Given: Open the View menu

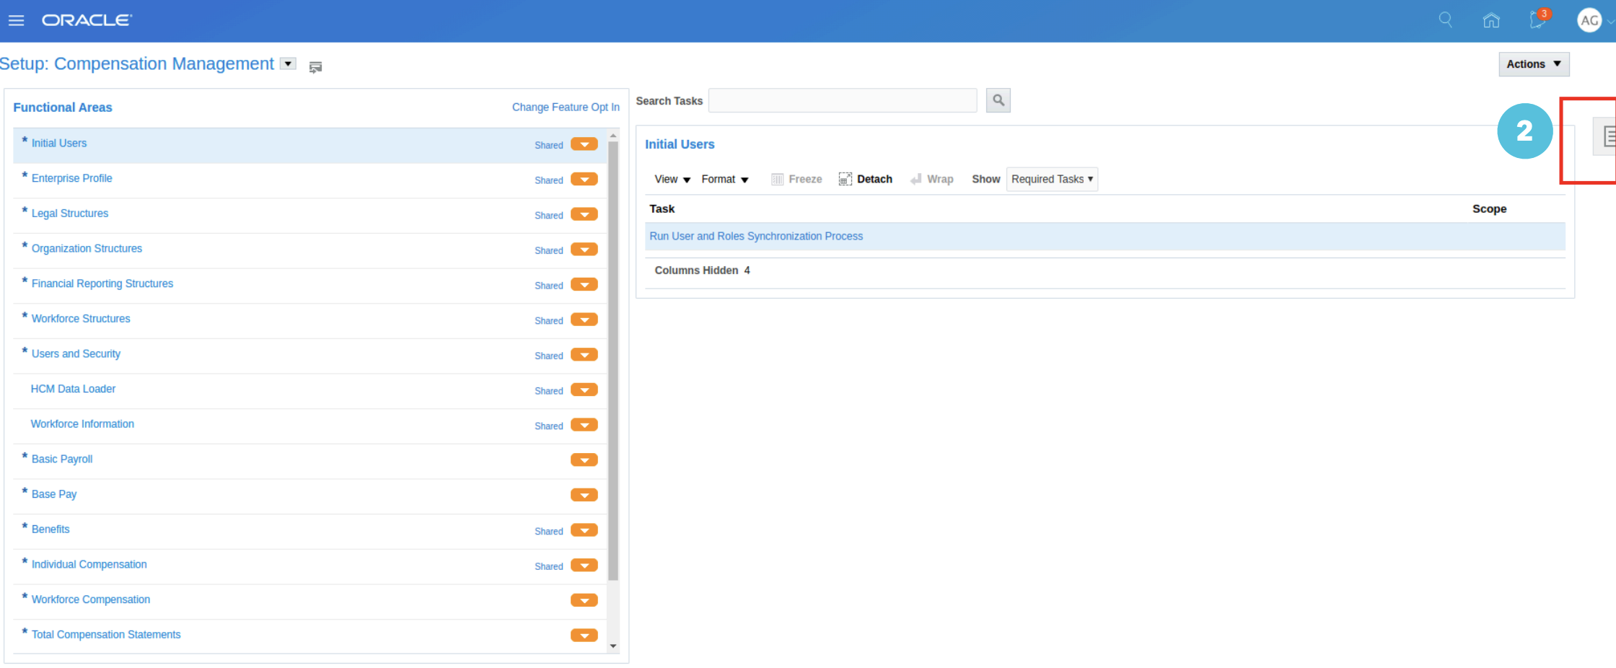Looking at the screenshot, I should 672,179.
